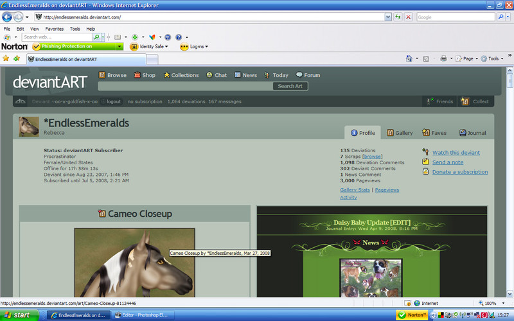Switch to the Faves tab
This screenshot has height=321, width=514.
pyautogui.click(x=434, y=133)
